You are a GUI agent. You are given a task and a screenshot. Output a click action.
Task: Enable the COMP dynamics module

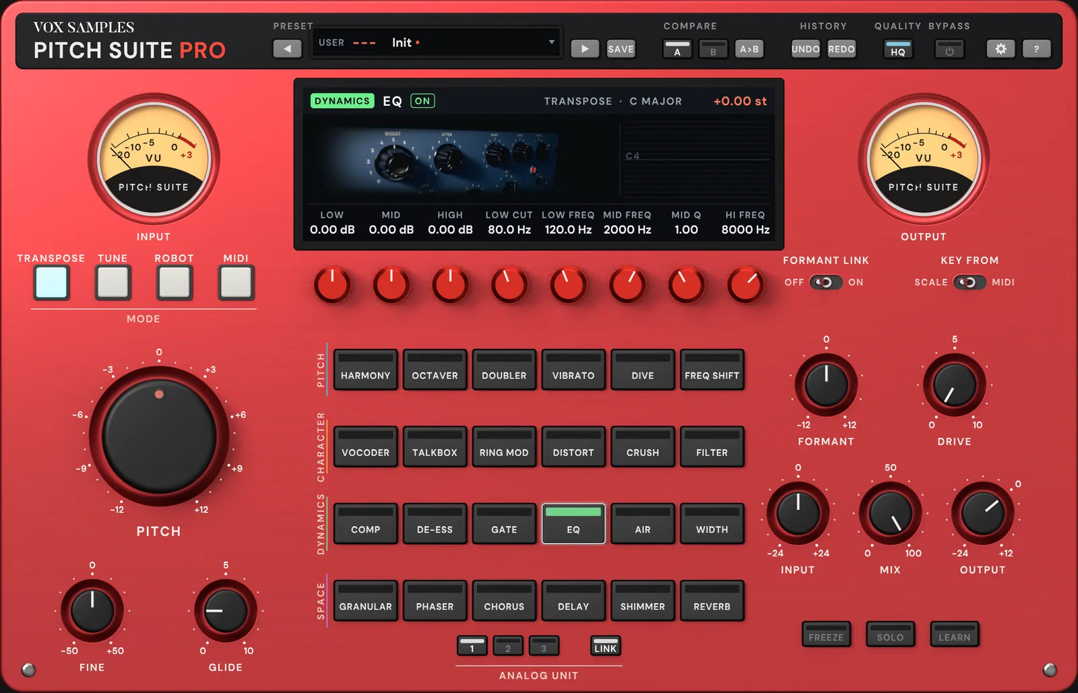pyautogui.click(x=365, y=523)
